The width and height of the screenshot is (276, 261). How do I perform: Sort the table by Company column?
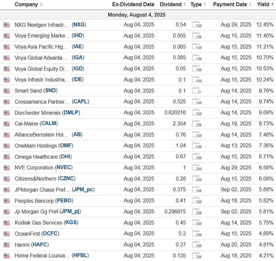(x=29, y=5)
